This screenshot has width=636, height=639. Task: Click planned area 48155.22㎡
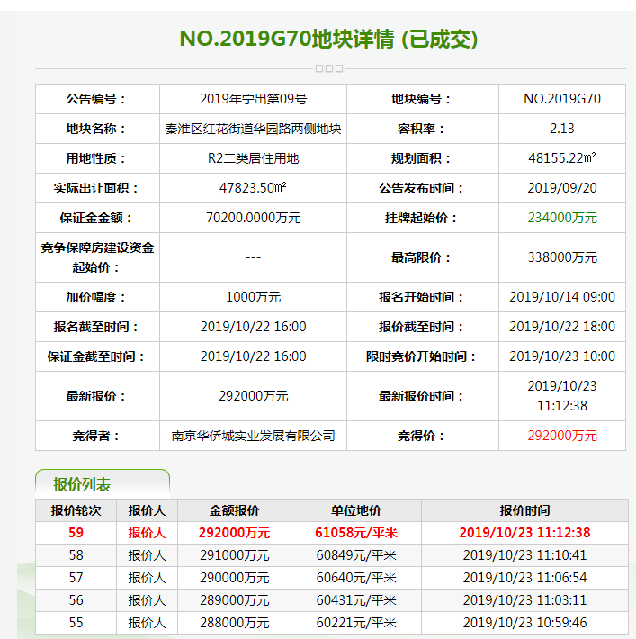[562, 158]
